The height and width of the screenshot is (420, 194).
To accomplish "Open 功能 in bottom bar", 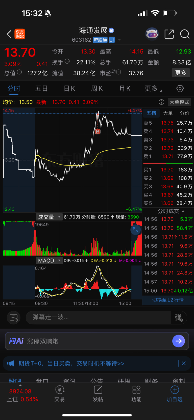I will 136,394.
